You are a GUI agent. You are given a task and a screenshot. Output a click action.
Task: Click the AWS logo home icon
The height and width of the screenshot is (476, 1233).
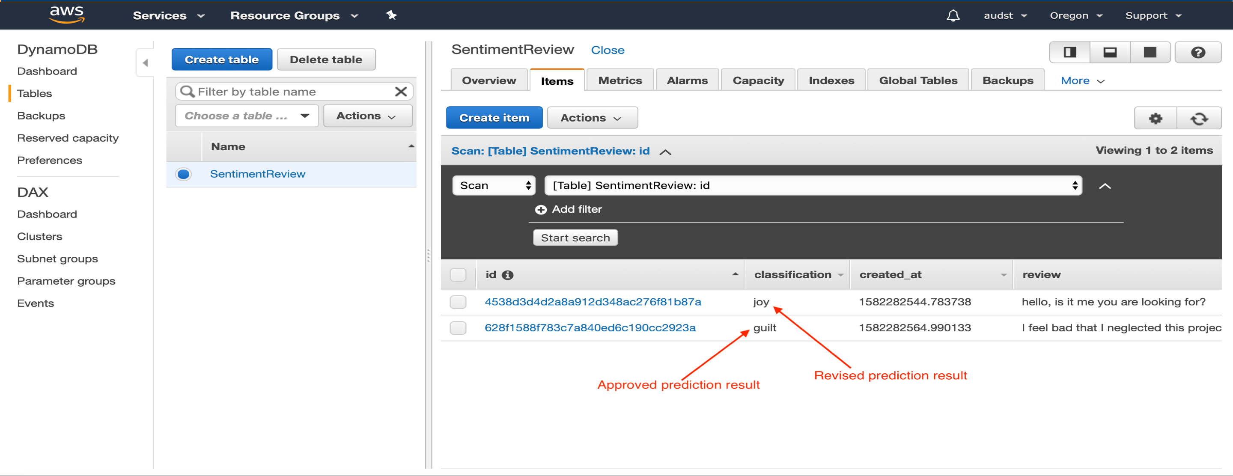pos(66,15)
